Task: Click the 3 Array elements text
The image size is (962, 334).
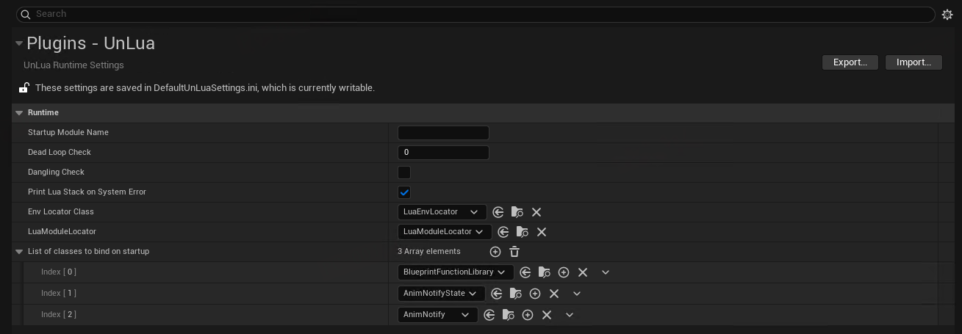Action: pyautogui.click(x=429, y=252)
